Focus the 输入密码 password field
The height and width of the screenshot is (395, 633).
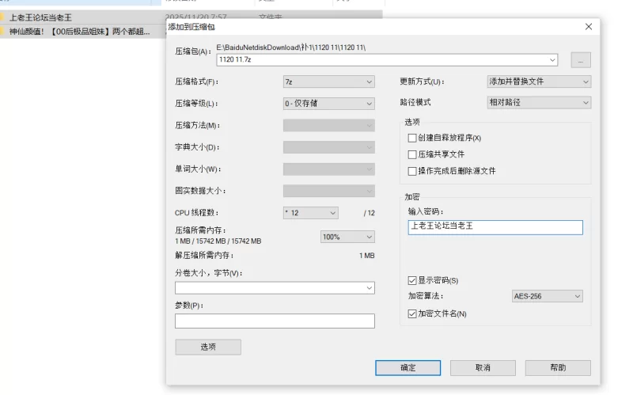[495, 227]
